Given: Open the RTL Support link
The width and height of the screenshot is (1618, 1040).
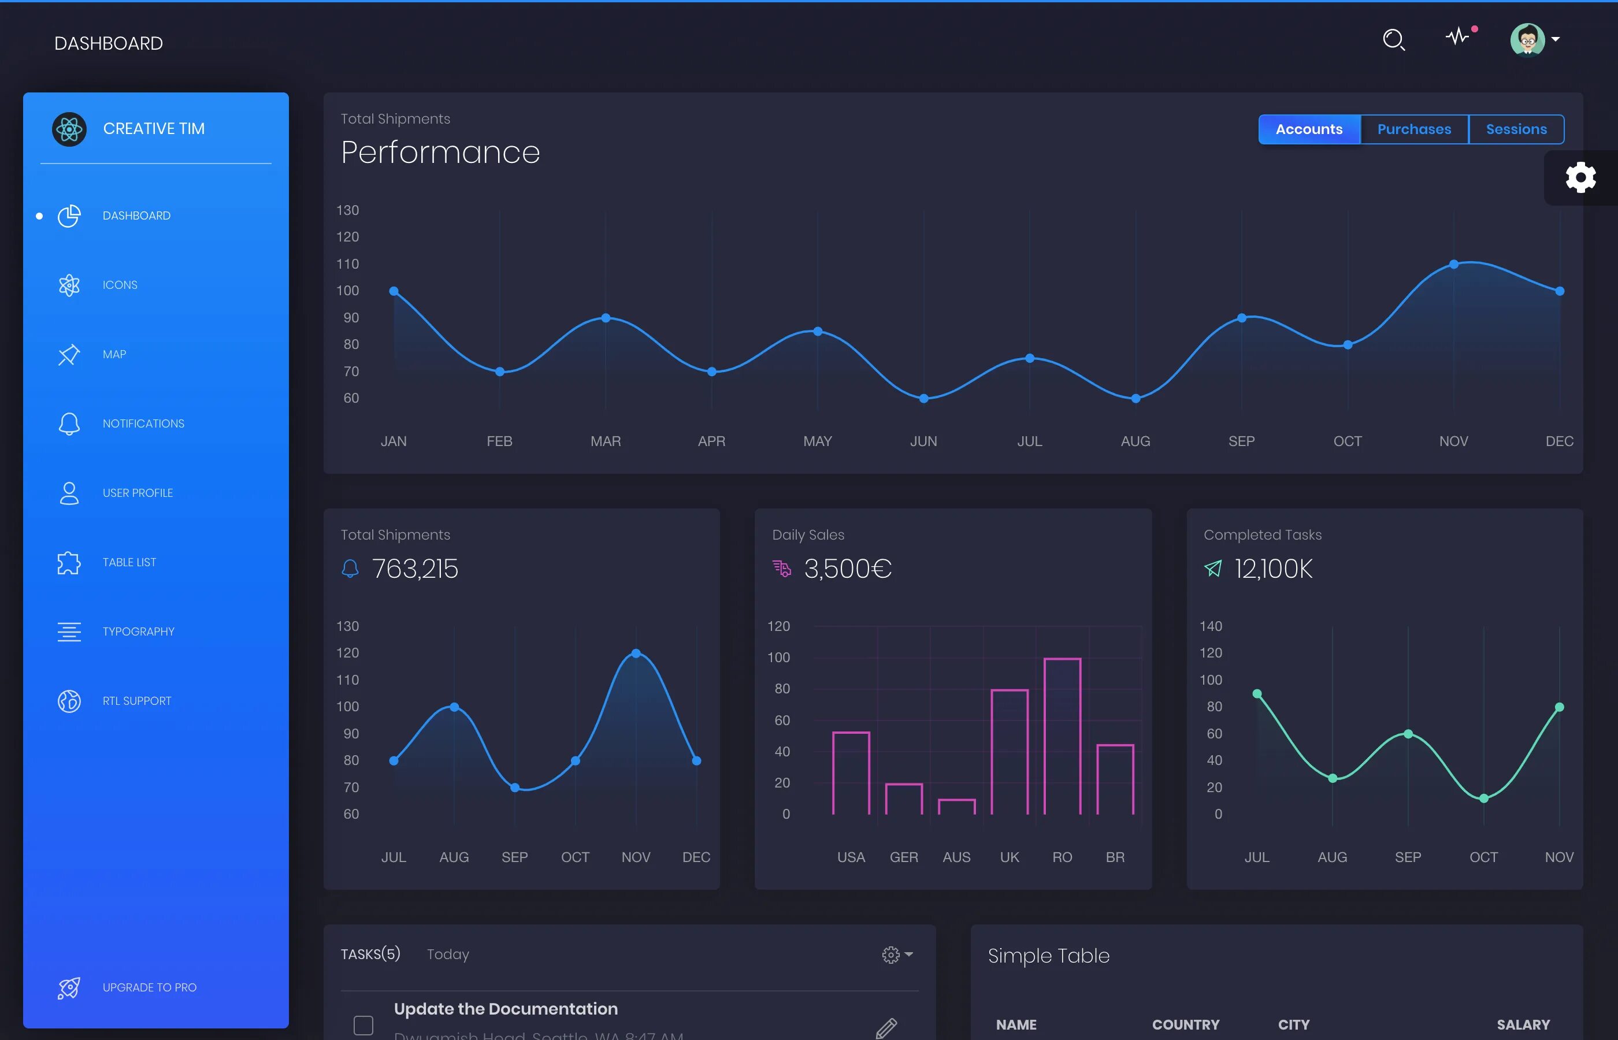Looking at the screenshot, I should click(x=137, y=701).
